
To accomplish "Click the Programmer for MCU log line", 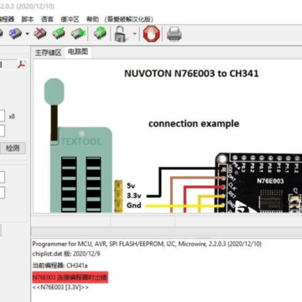I will (x=147, y=244).
